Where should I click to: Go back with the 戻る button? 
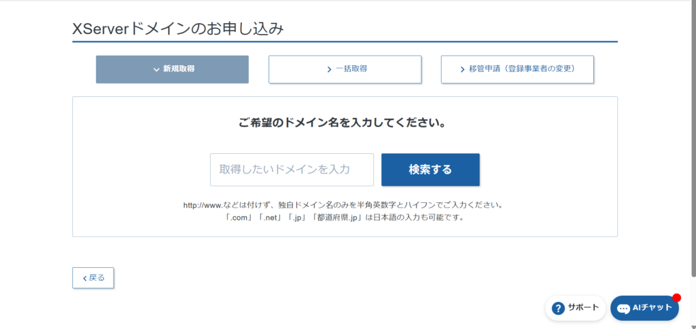[x=93, y=277]
